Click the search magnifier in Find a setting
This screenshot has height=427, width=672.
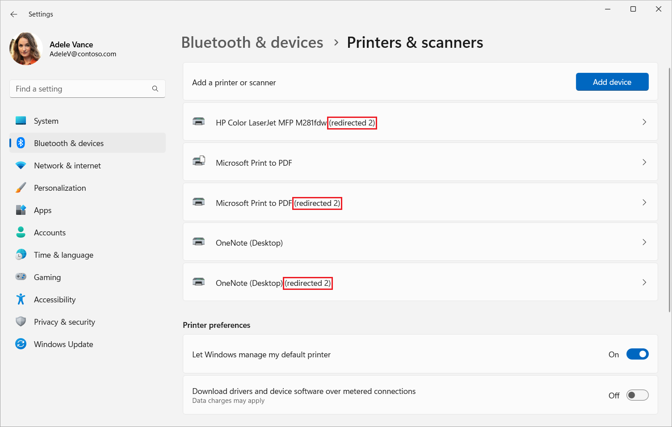pyautogui.click(x=155, y=88)
